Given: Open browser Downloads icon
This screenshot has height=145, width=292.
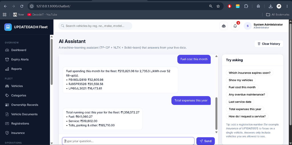Looking at the screenshot, I should pos(271,6).
